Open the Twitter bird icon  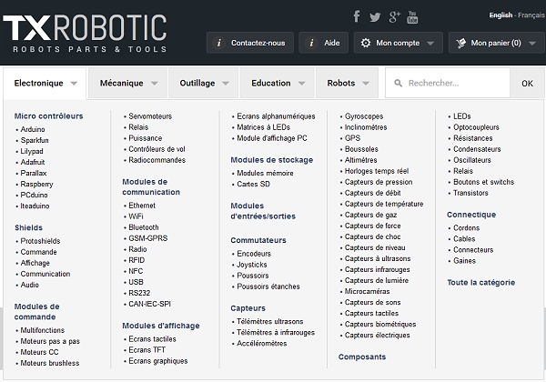tap(375, 17)
